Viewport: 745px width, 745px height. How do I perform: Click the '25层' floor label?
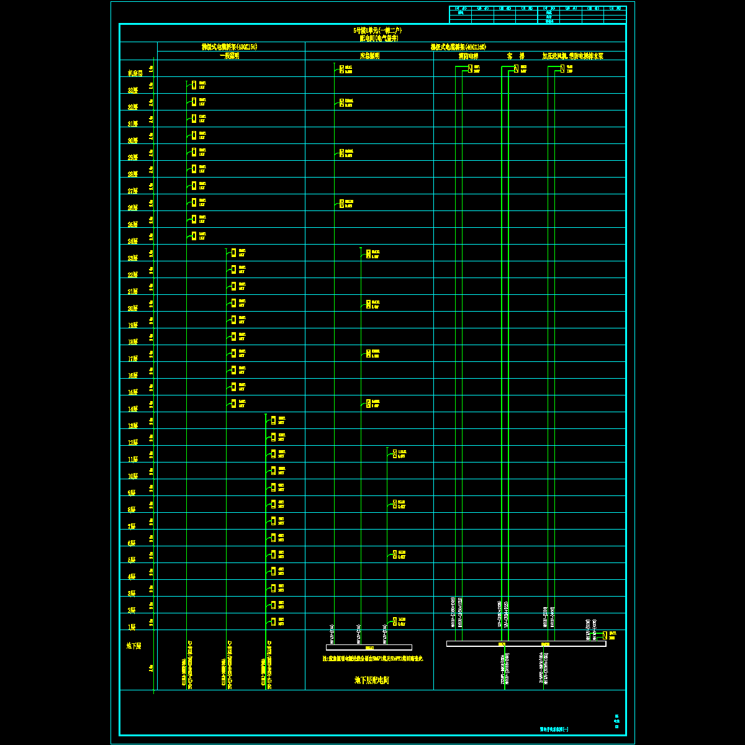coord(133,224)
